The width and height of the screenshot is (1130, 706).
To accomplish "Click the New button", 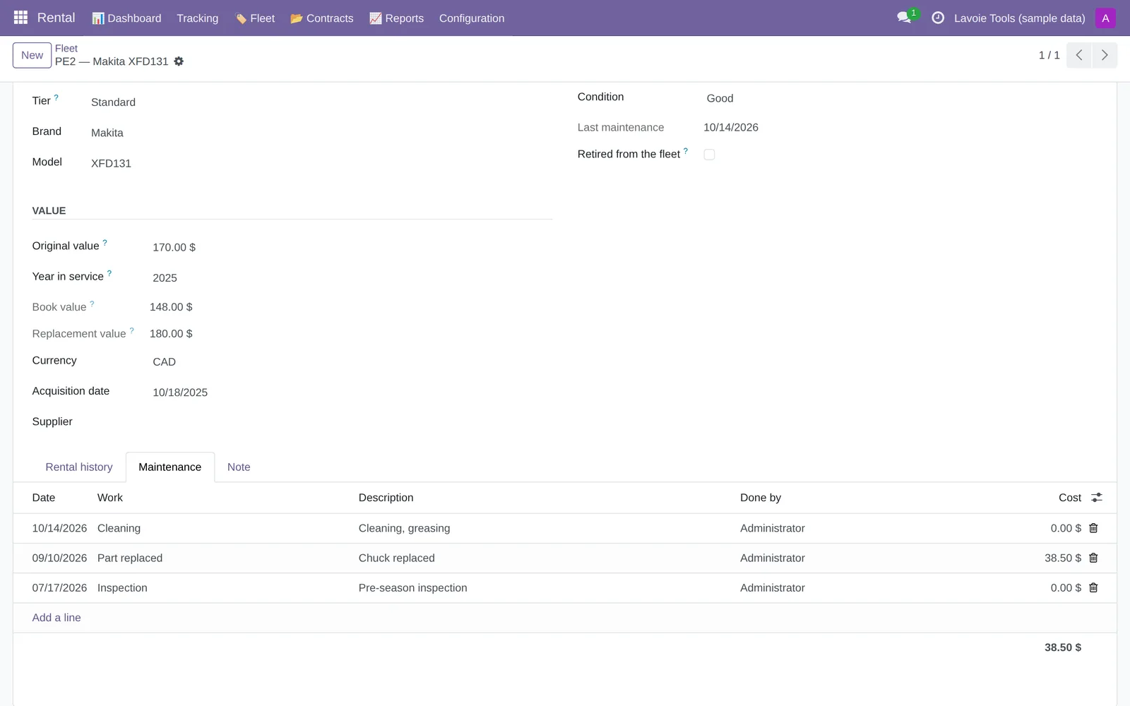I will (x=32, y=55).
